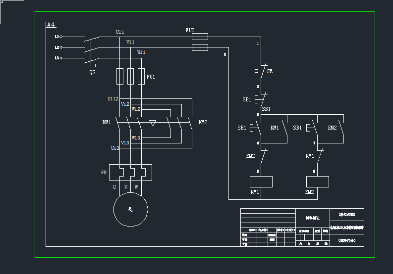Click the 图样代号 title block cell
393x274 pixels.
pos(347,240)
